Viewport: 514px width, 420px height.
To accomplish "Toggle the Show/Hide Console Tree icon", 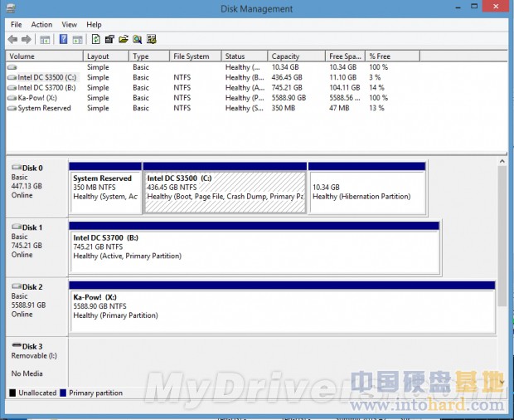I will click(x=45, y=40).
